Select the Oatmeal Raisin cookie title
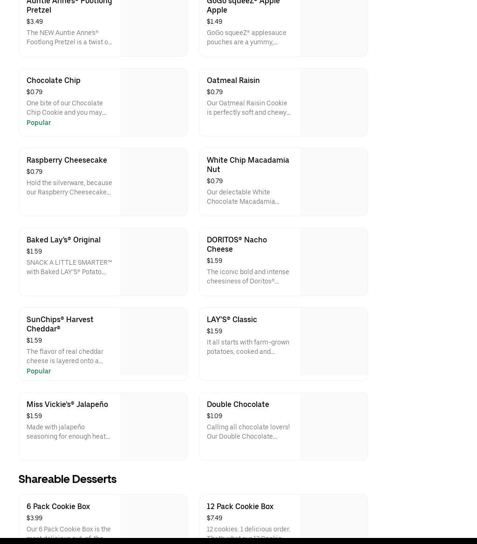 coord(233,81)
